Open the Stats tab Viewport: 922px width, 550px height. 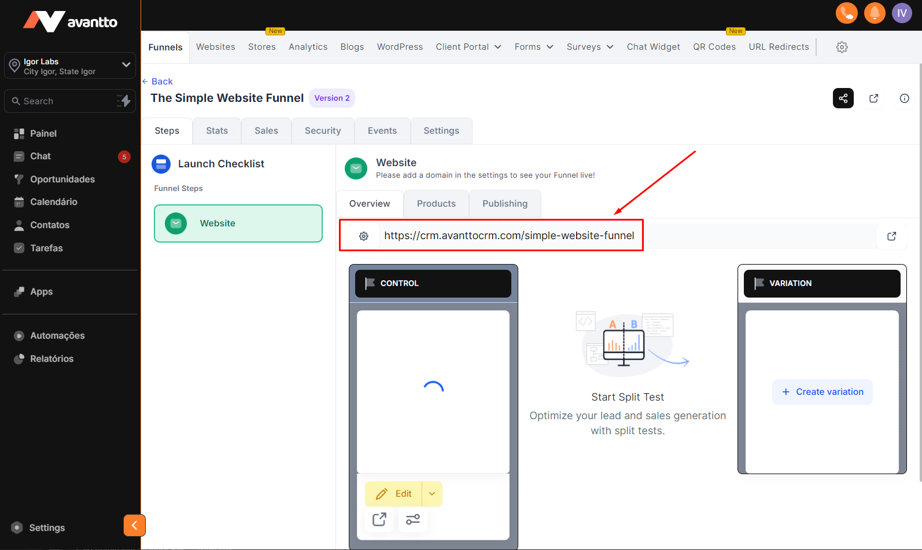pyautogui.click(x=217, y=131)
